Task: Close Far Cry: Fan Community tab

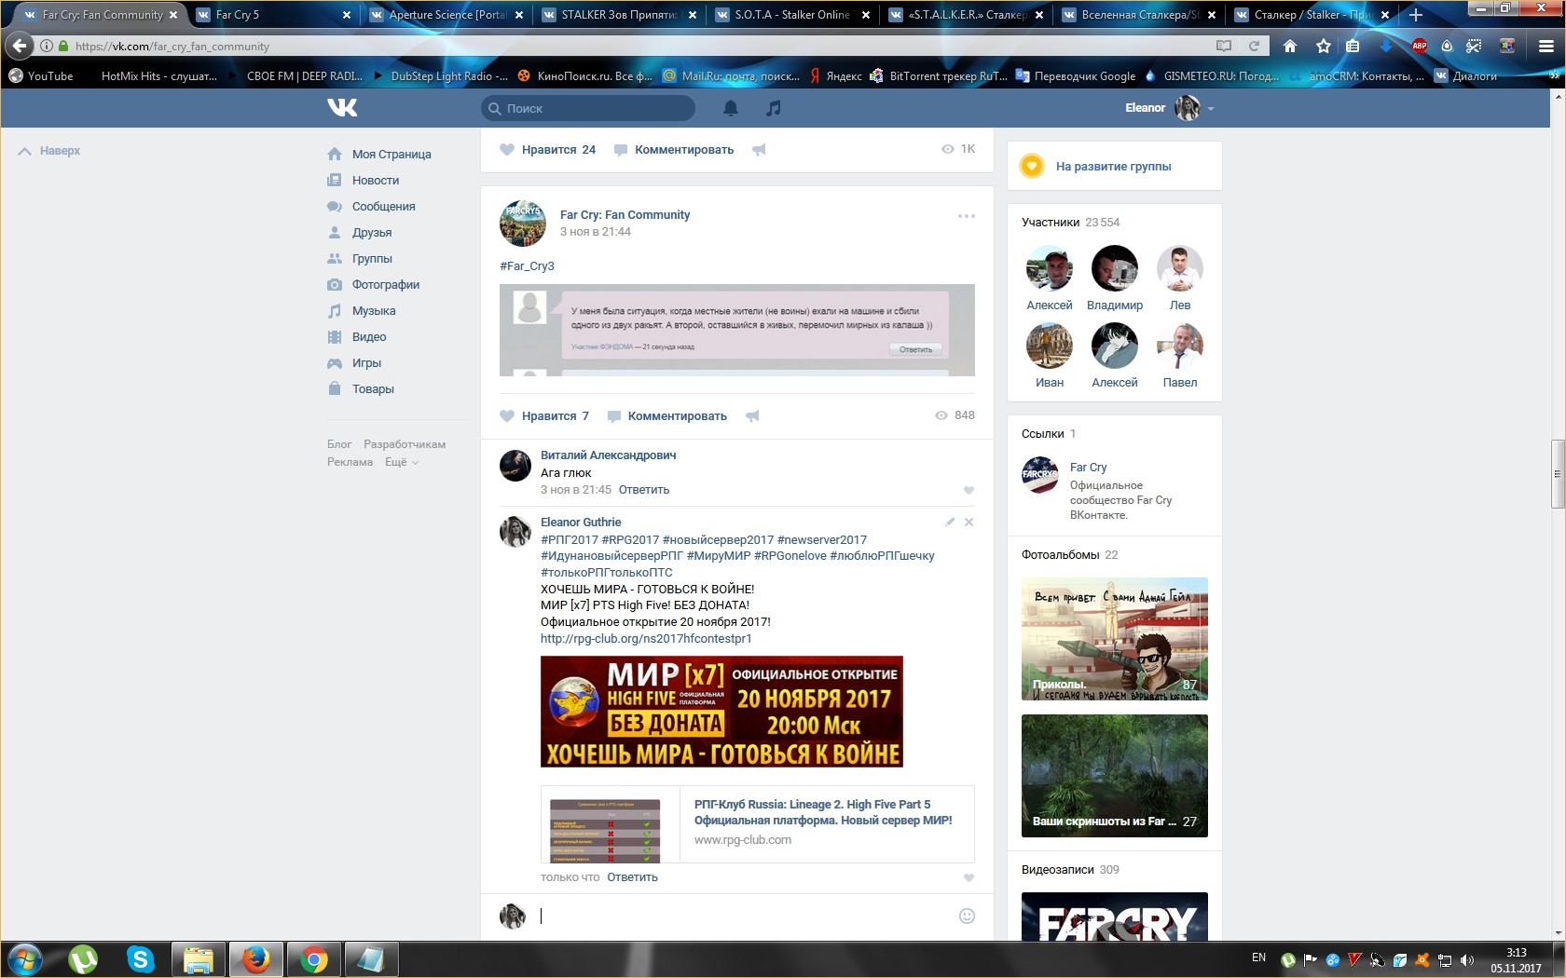Action: 173,15
